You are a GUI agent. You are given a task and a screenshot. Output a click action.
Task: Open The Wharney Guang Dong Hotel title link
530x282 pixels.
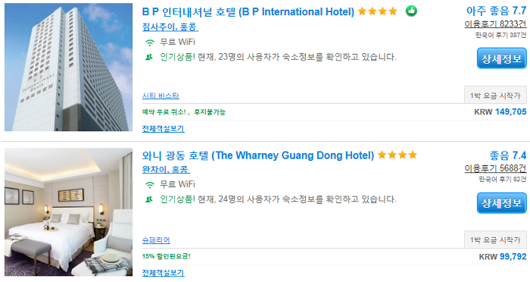[x=258, y=155]
